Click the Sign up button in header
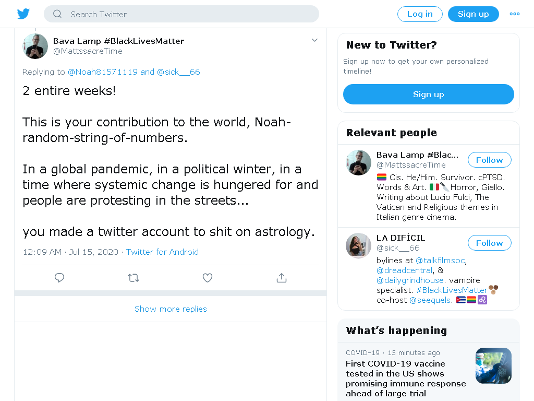 474,14
